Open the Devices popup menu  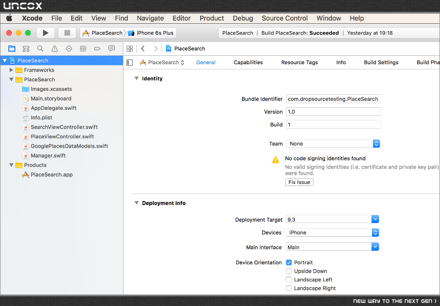pos(332,233)
